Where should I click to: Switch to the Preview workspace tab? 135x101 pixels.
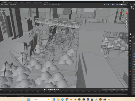point(4,2)
